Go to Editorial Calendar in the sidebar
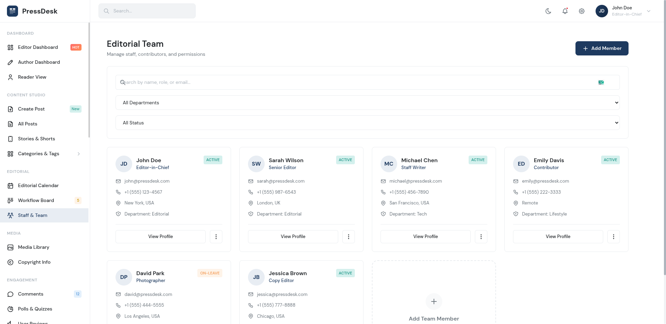Image resolution: width=666 pixels, height=324 pixels. coord(38,185)
